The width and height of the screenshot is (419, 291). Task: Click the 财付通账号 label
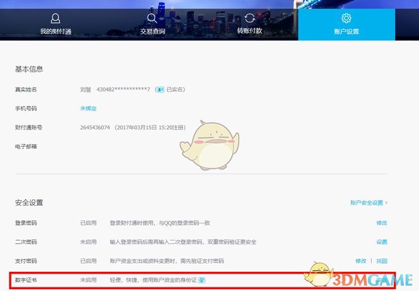click(29, 128)
